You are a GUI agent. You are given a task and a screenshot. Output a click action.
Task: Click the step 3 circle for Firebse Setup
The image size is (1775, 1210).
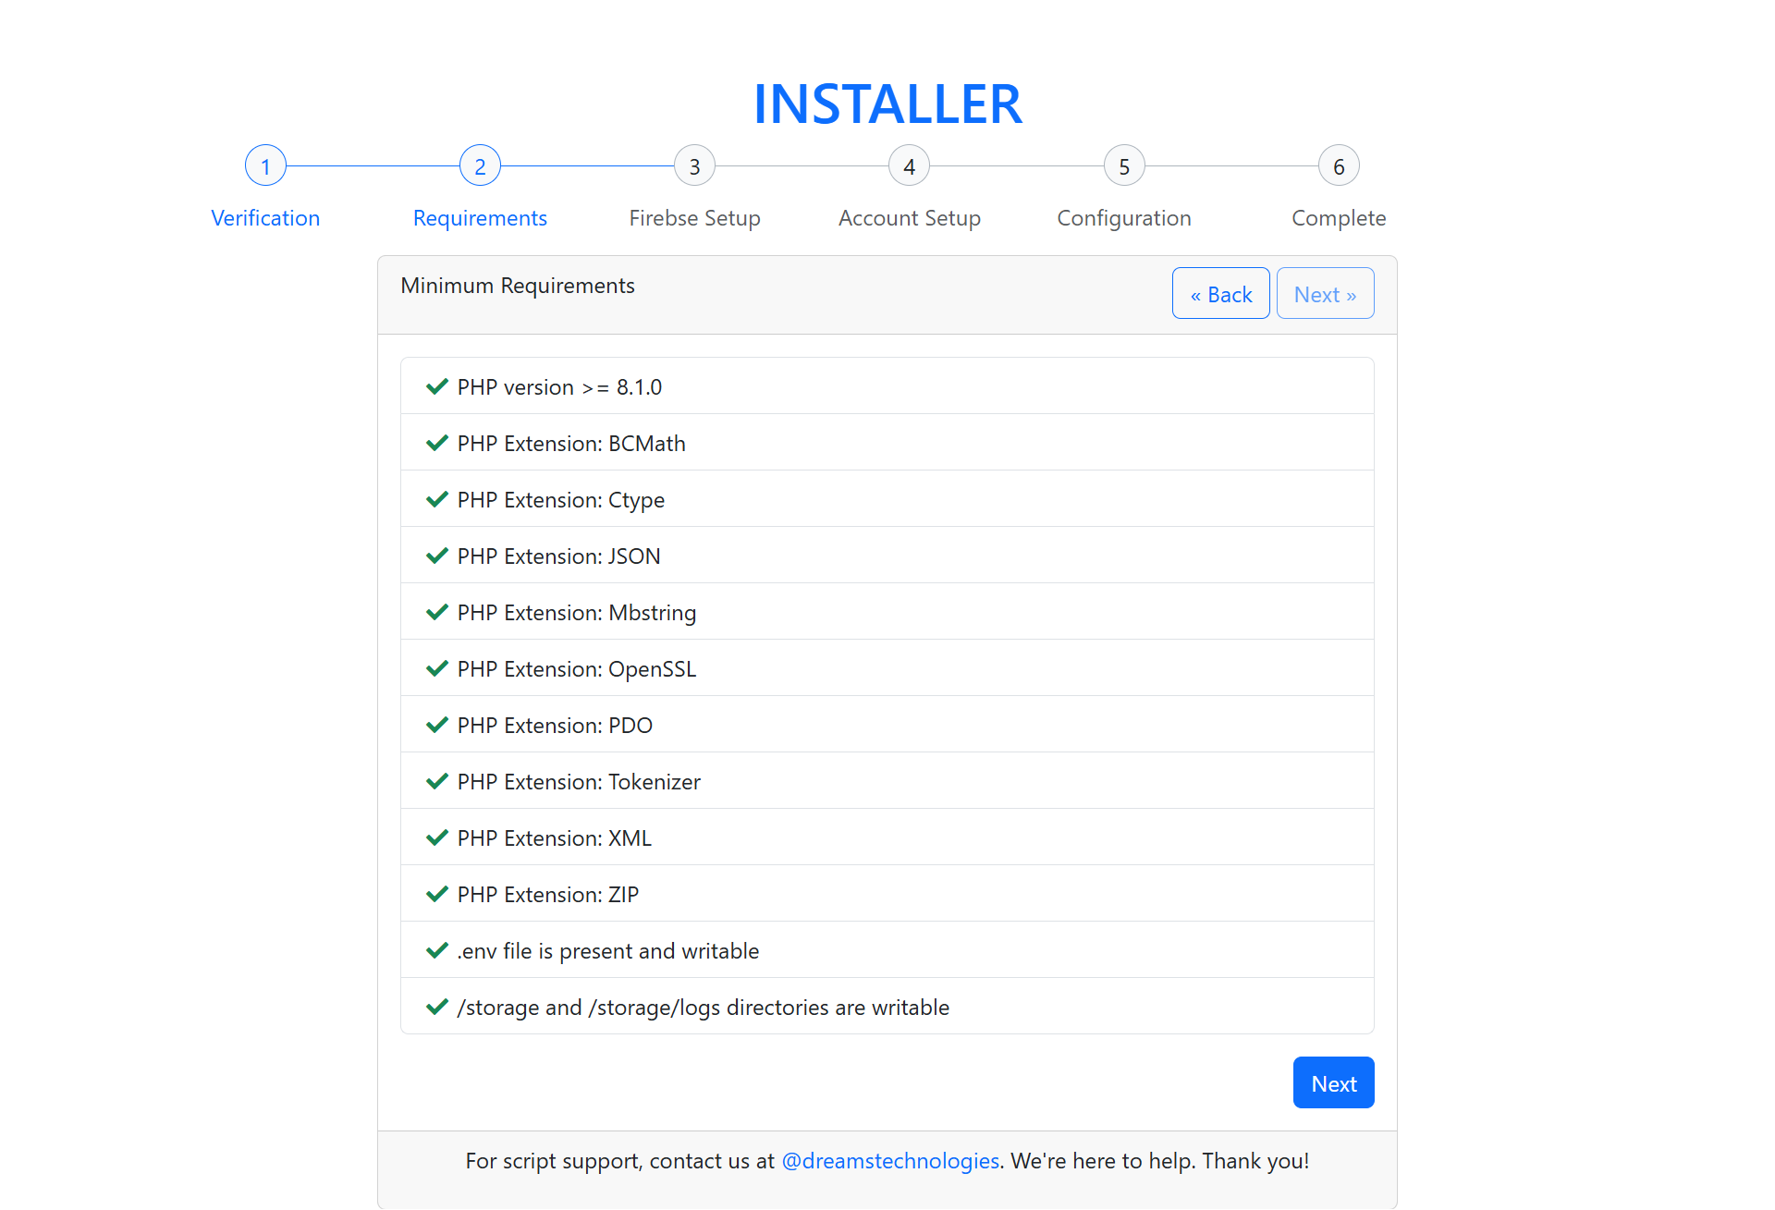click(x=694, y=166)
